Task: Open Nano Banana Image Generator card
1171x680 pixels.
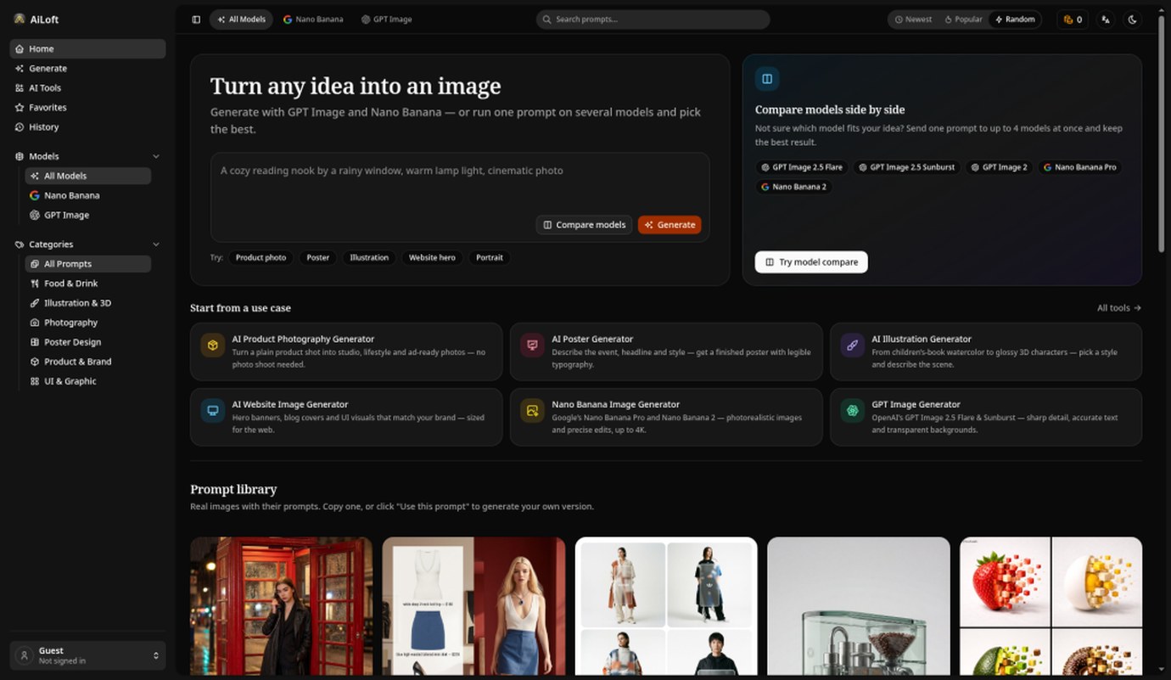Action: click(666, 417)
